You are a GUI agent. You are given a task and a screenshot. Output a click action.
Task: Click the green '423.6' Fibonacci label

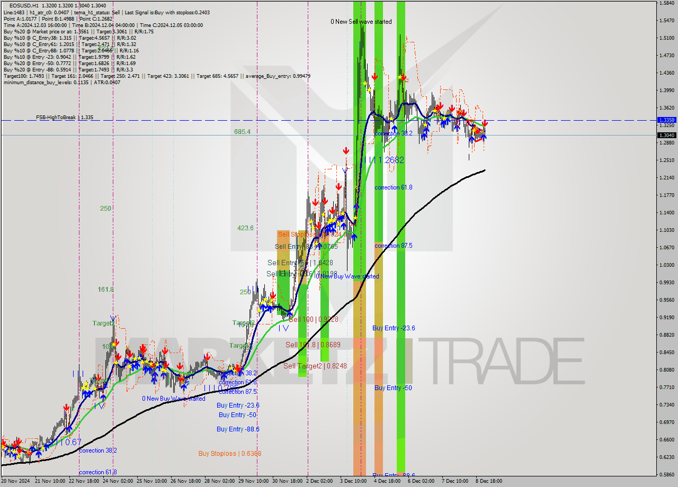click(245, 228)
